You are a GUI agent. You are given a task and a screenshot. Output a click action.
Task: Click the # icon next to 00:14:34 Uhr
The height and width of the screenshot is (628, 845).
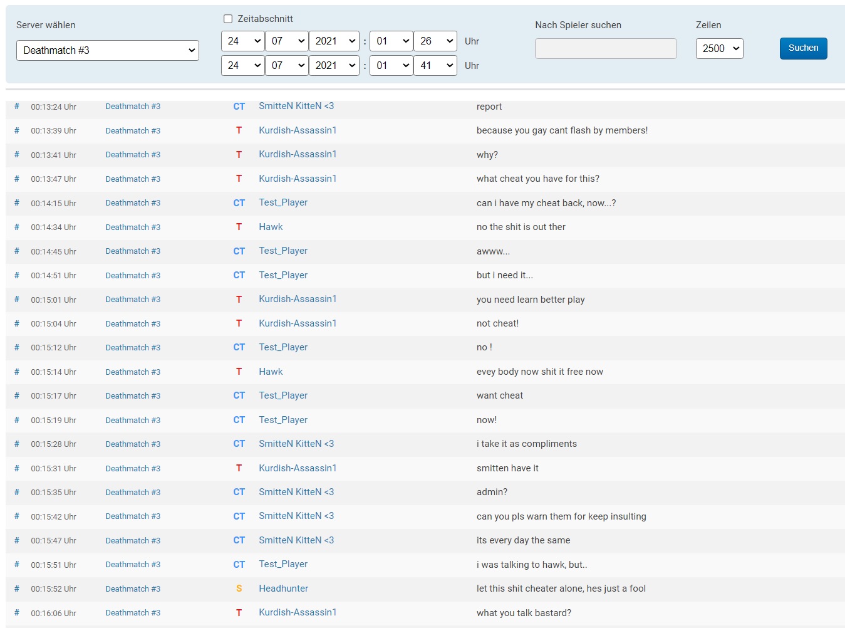pos(17,227)
